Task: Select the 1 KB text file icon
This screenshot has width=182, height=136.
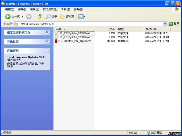Action: click(x=56, y=33)
